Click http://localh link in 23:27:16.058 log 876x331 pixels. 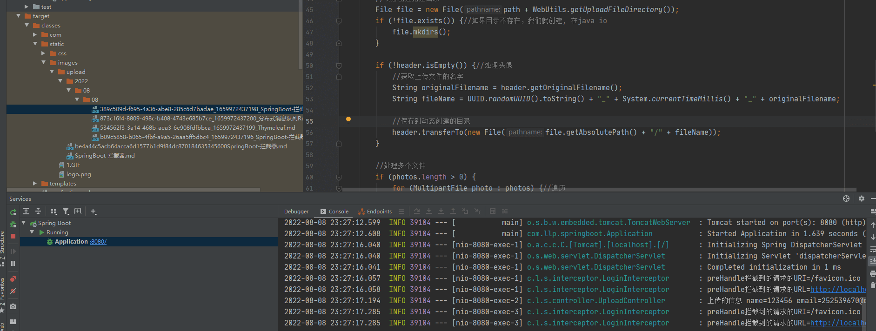click(838, 289)
